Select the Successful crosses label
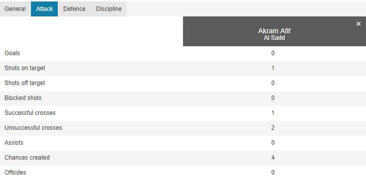 30,113
